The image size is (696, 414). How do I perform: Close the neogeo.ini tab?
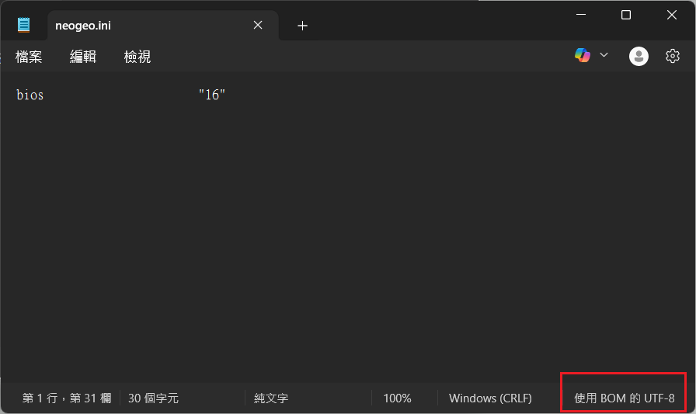pyautogui.click(x=258, y=26)
